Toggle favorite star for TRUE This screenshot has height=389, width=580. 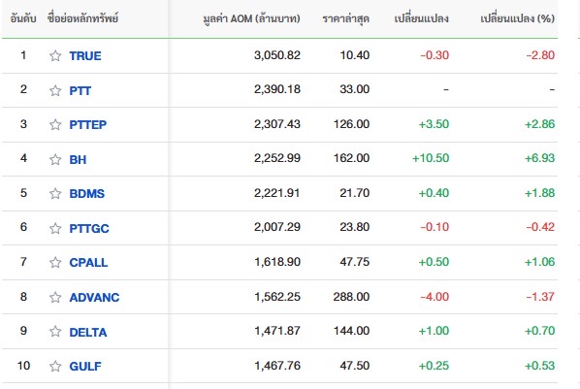point(55,56)
